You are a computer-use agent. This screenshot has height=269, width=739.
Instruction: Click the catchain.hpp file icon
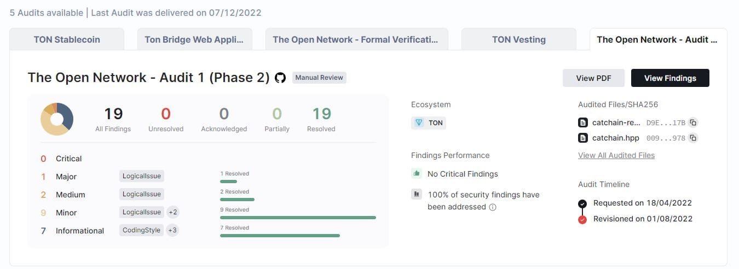(x=583, y=138)
